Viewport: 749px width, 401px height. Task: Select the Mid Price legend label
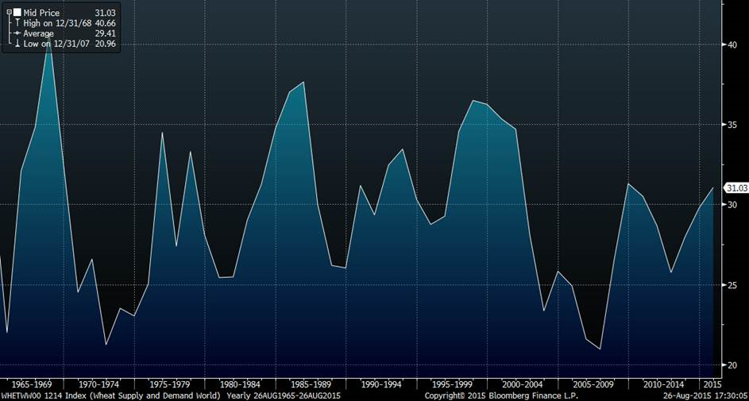pos(41,13)
